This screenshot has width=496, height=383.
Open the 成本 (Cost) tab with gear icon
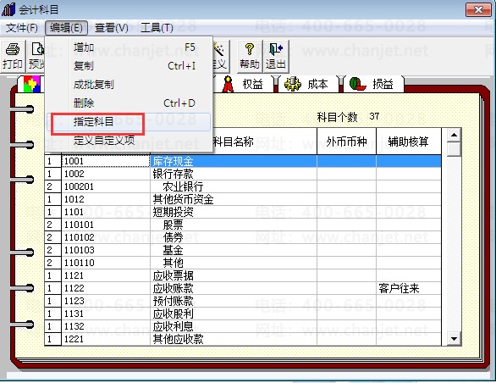tap(307, 84)
